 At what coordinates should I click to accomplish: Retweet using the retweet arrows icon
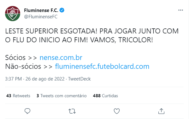[72, 111]
